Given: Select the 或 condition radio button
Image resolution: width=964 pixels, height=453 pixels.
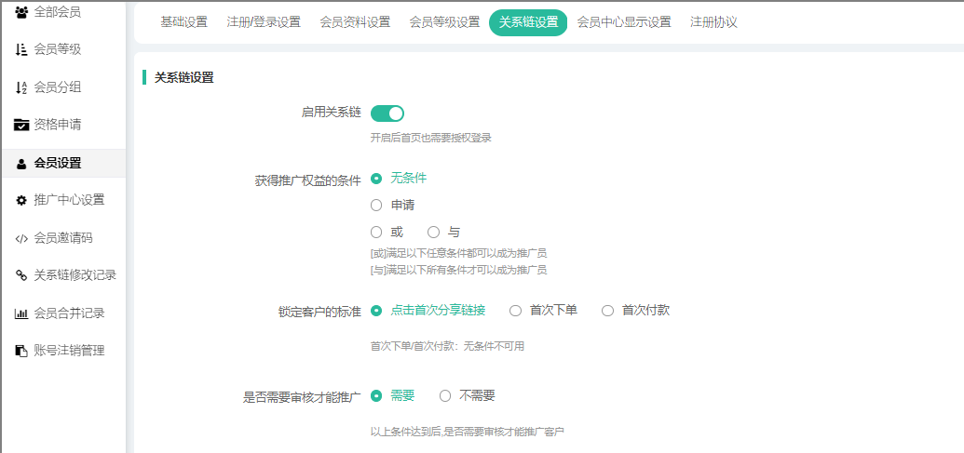Looking at the screenshot, I should pyautogui.click(x=376, y=232).
